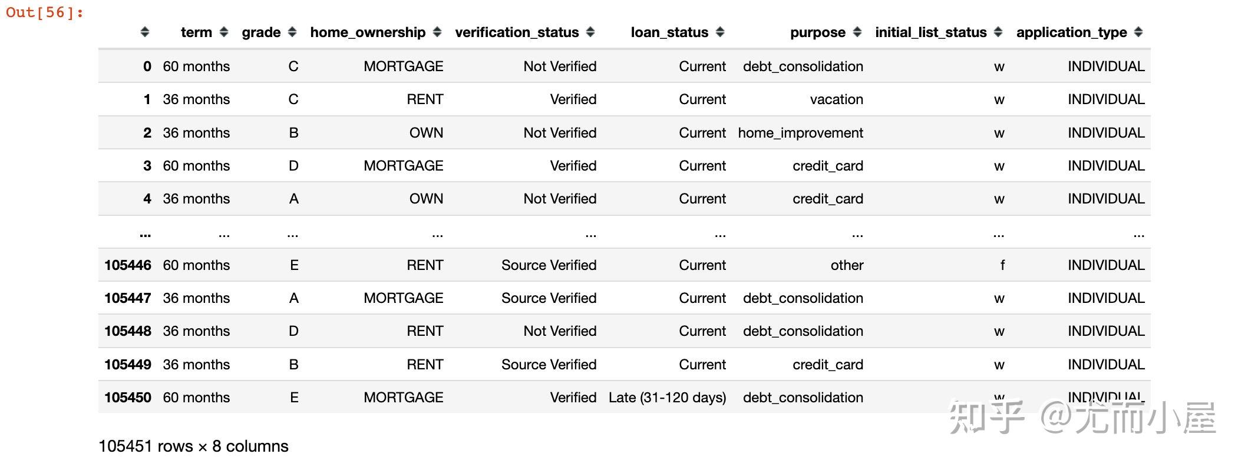Viewport: 1248px width, 467px height.
Task: Click the vacation cell in row 1
Action: click(836, 99)
